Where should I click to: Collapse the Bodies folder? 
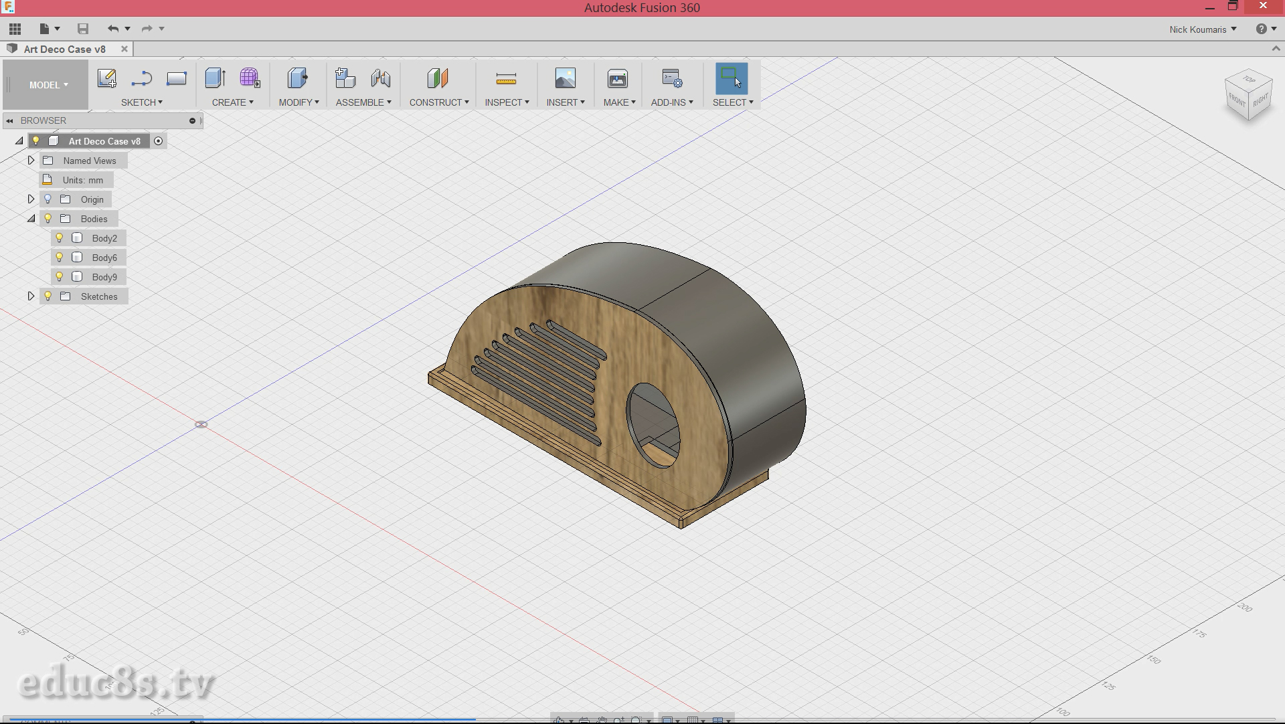31,219
